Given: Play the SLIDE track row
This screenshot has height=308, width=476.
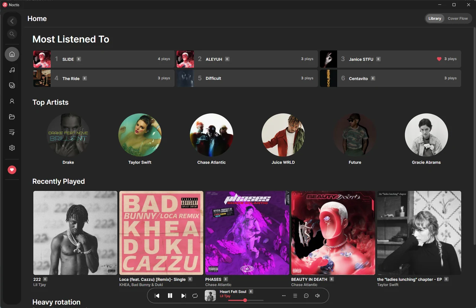Looking at the screenshot, I should pos(104,59).
